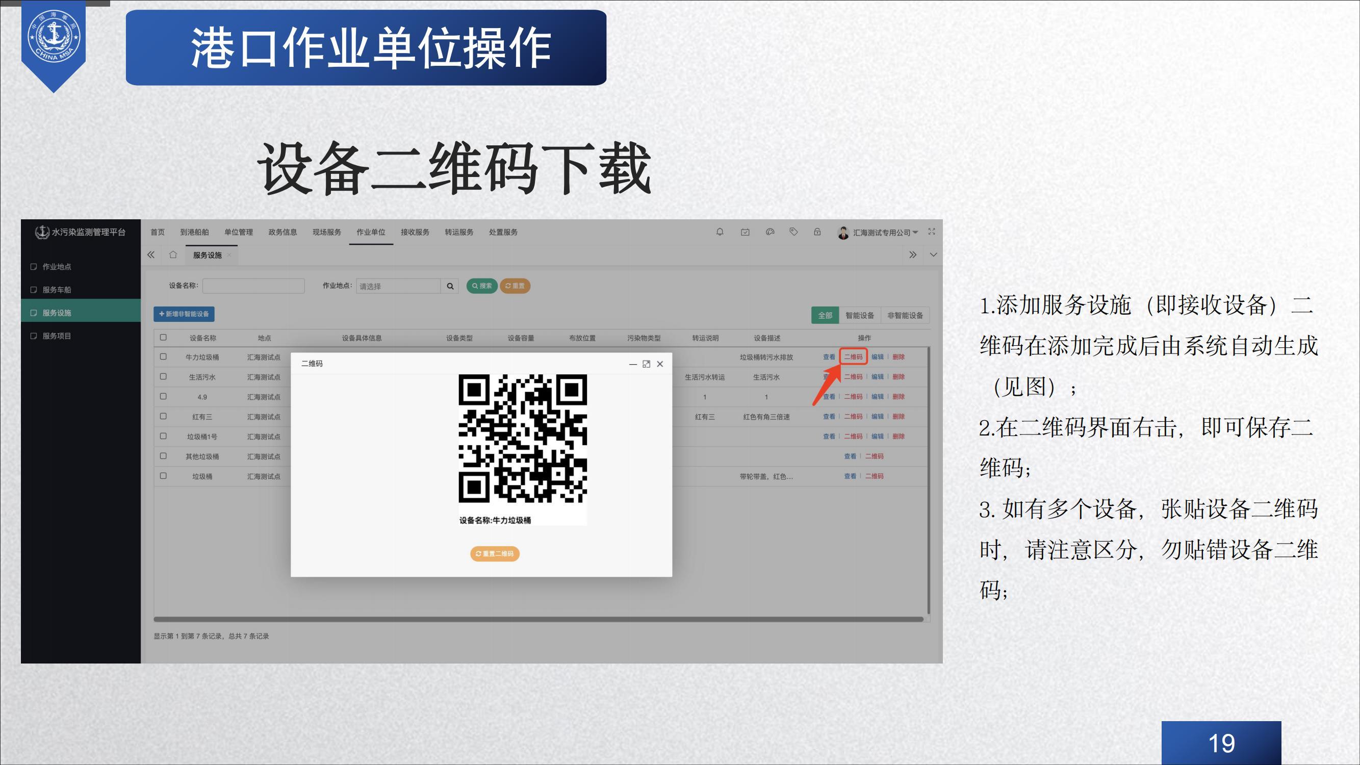This screenshot has width=1360, height=765.
Task: Click the notification bell icon
Action: click(720, 232)
